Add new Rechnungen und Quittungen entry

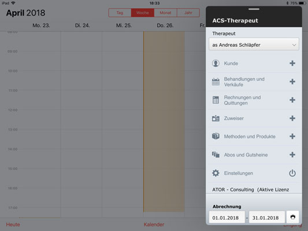[x=292, y=100]
